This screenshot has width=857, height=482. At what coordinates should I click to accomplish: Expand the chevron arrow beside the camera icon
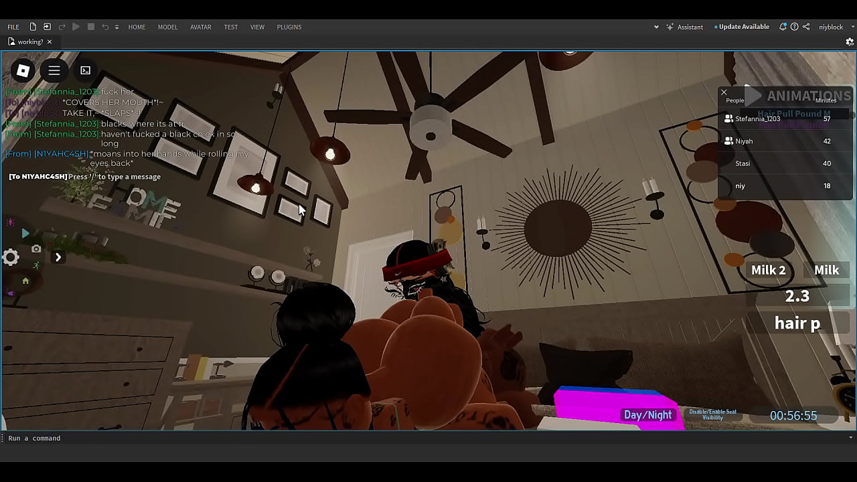coord(58,256)
